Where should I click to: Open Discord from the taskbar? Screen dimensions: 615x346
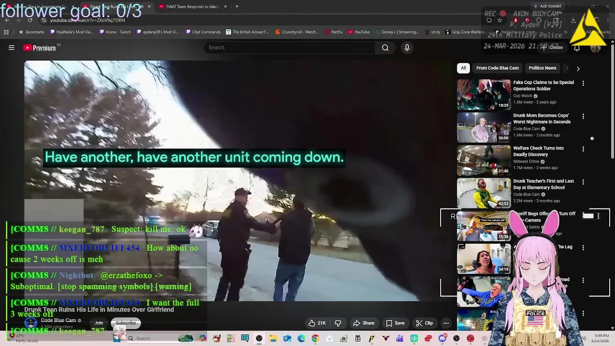[442, 338]
